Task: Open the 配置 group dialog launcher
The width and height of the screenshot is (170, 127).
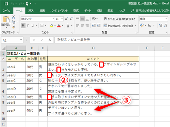Action: [137, 33]
